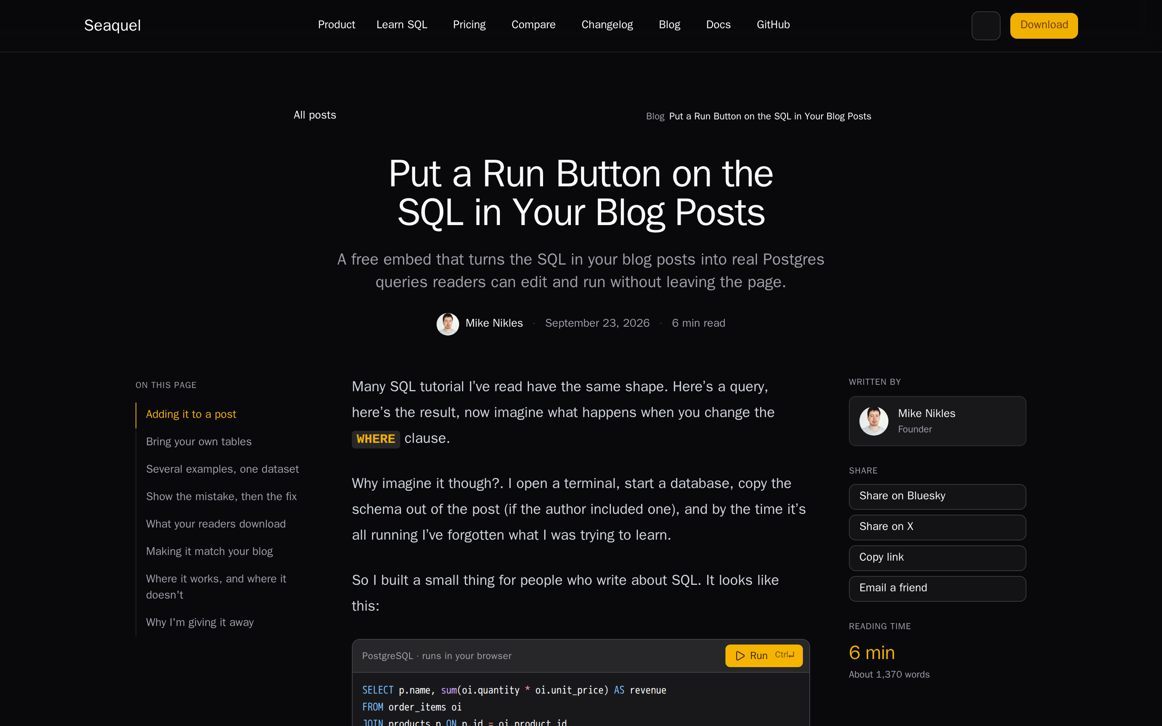Open the Seaquel logo home link
Image resolution: width=1162 pixels, height=726 pixels.
(x=112, y=25)
